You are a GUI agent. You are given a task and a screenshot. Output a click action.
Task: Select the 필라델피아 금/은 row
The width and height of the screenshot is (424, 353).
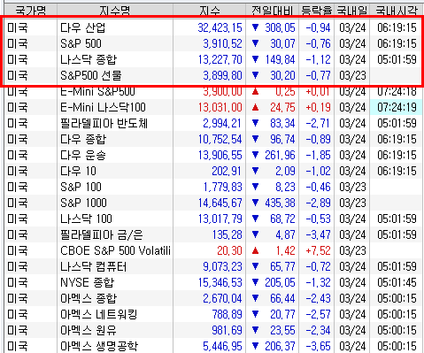pos(213,234)
